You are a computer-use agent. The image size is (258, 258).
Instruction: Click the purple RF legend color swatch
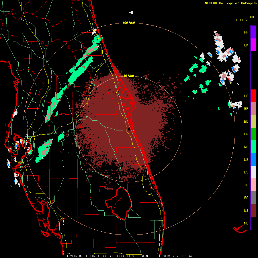[253, 32]
